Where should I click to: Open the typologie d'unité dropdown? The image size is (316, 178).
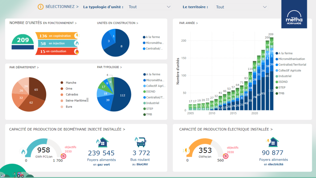150,7
